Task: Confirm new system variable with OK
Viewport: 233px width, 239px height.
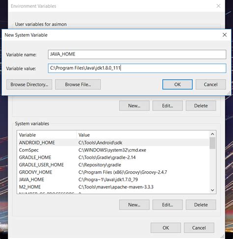Action: (177, 84)
